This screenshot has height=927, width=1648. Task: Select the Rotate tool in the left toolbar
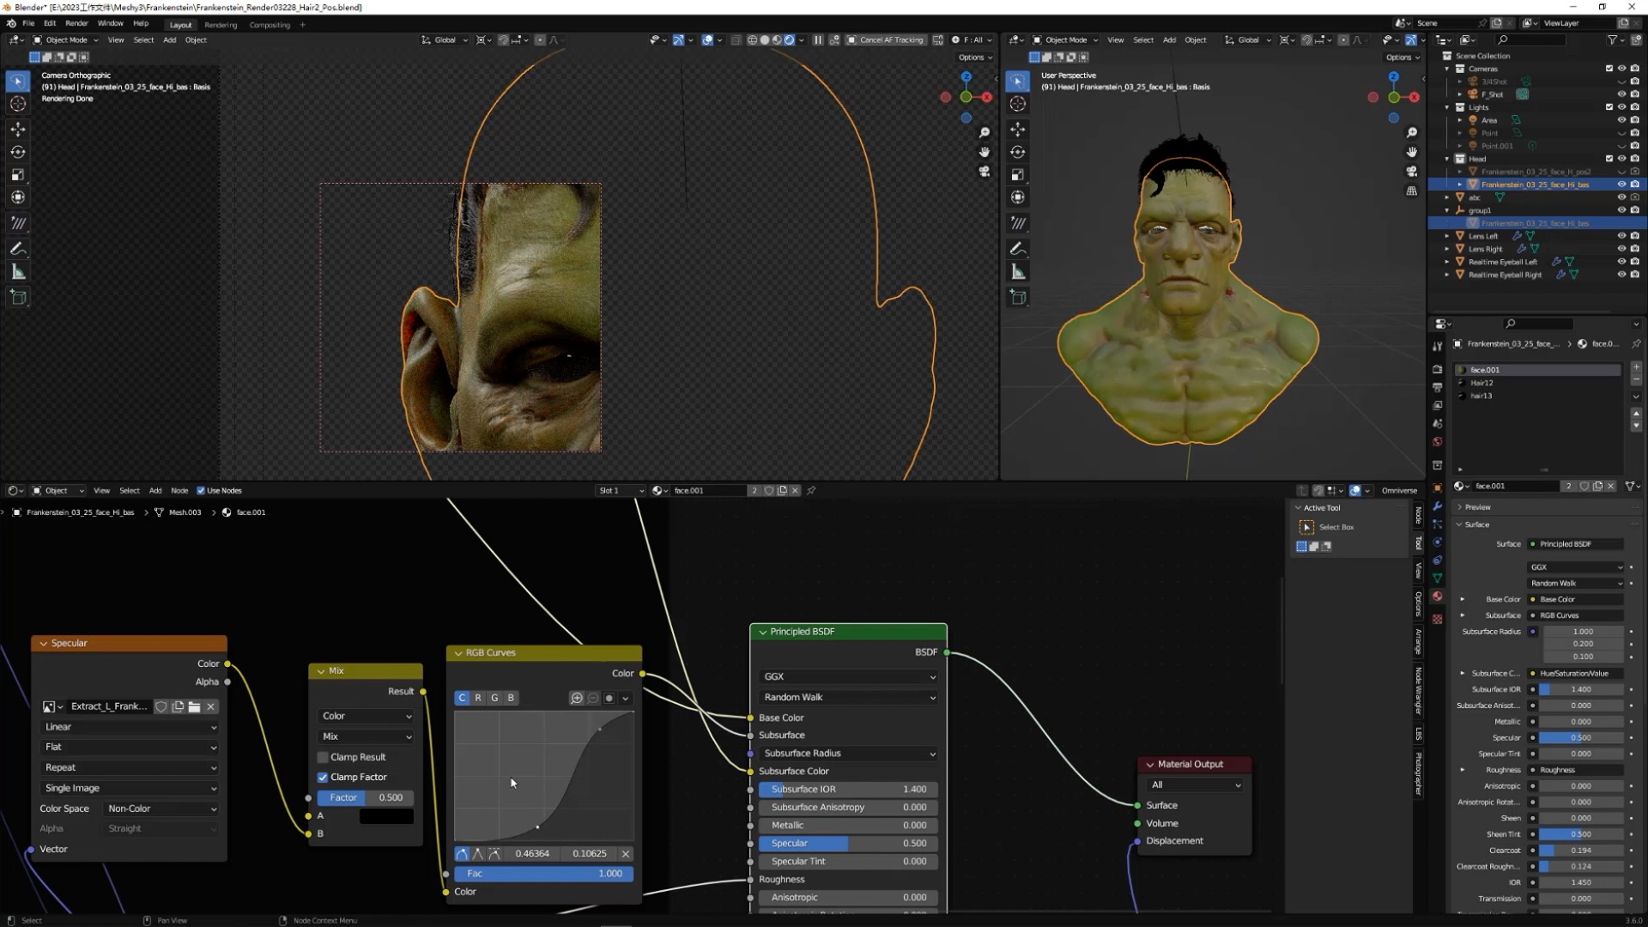(17, 151)
